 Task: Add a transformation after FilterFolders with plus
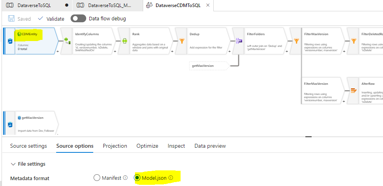coord(287,52)
